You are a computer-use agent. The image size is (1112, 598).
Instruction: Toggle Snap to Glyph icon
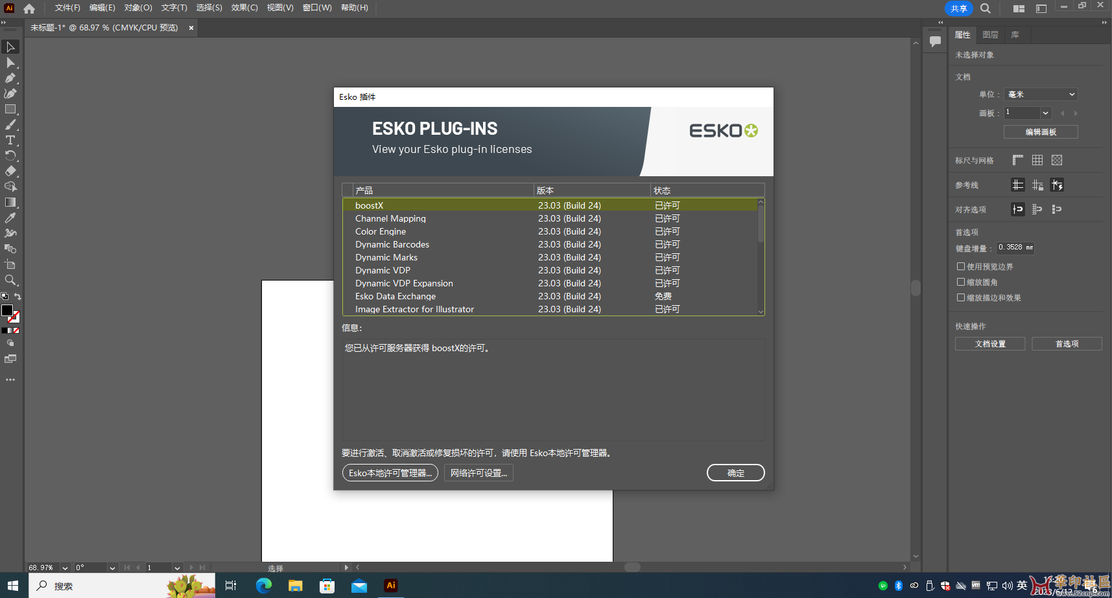pyautogui.click(x=1057, y=209)
